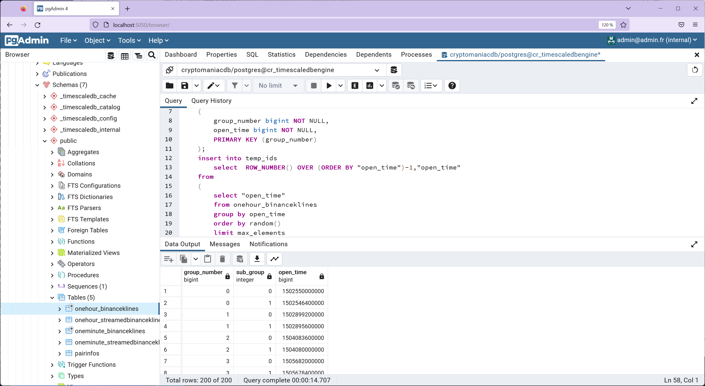Open a new Firefox tab
Image resolution: width=705 pixels, height=386 pixels.
[127, 9]
